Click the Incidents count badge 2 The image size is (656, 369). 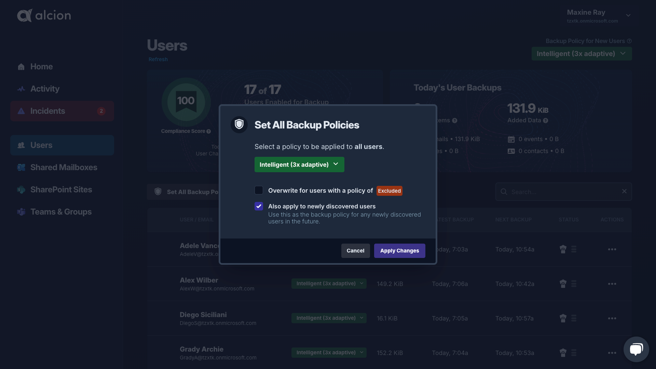click(101, 111)
